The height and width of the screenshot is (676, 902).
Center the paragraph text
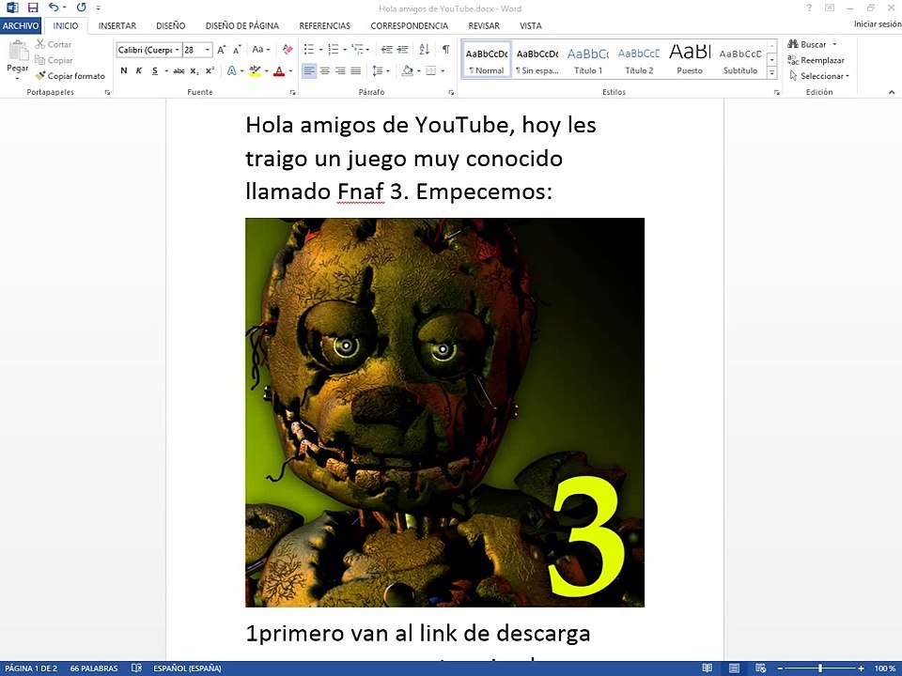point(325,70)
